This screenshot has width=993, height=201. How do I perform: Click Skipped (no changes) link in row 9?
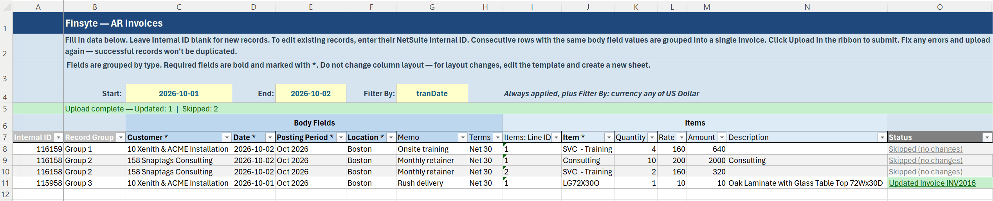925,160
